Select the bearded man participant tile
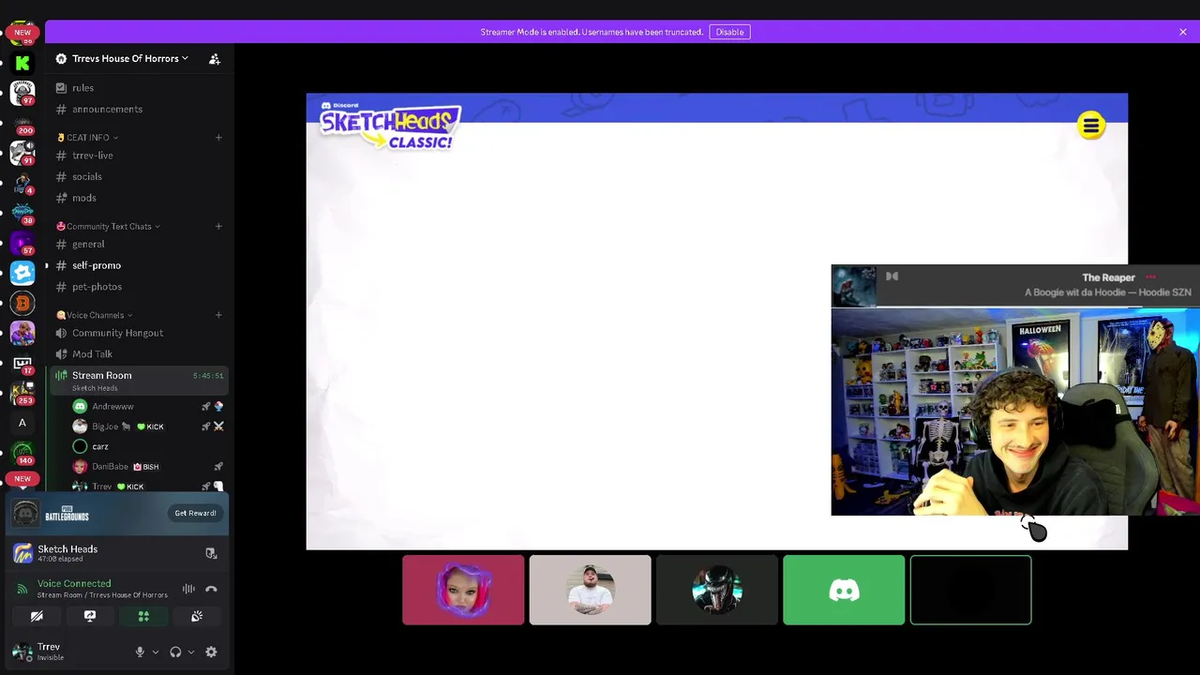 tap(590, 591)
